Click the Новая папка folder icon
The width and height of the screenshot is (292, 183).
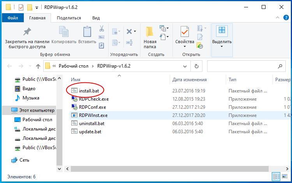point(150,31)
